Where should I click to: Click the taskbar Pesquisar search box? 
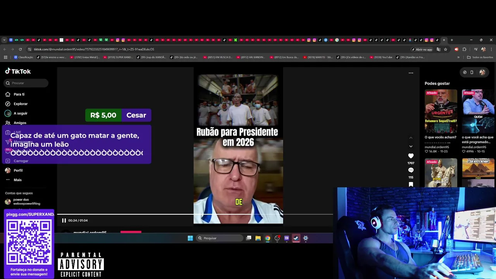click(220, 238)
